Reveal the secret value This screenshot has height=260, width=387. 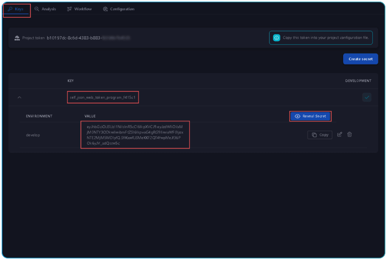310,116
